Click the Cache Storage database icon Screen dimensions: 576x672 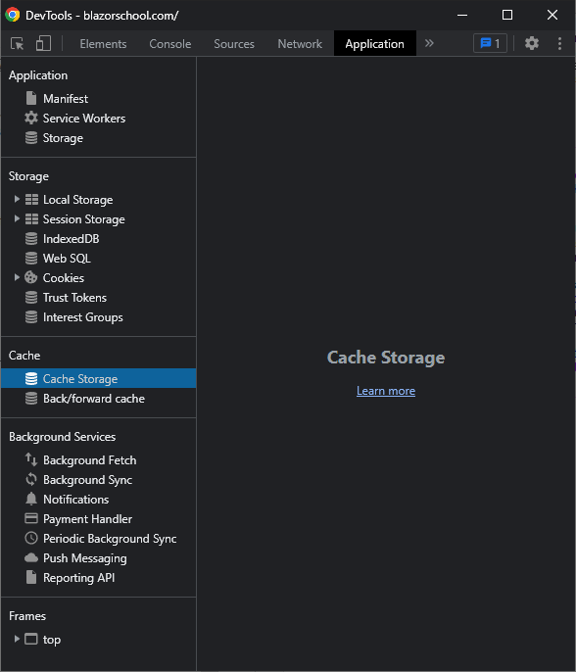(x=31, y=379)
